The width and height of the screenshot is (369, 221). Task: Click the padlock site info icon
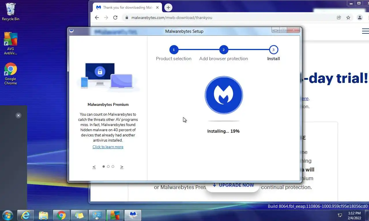click(127, 18)
